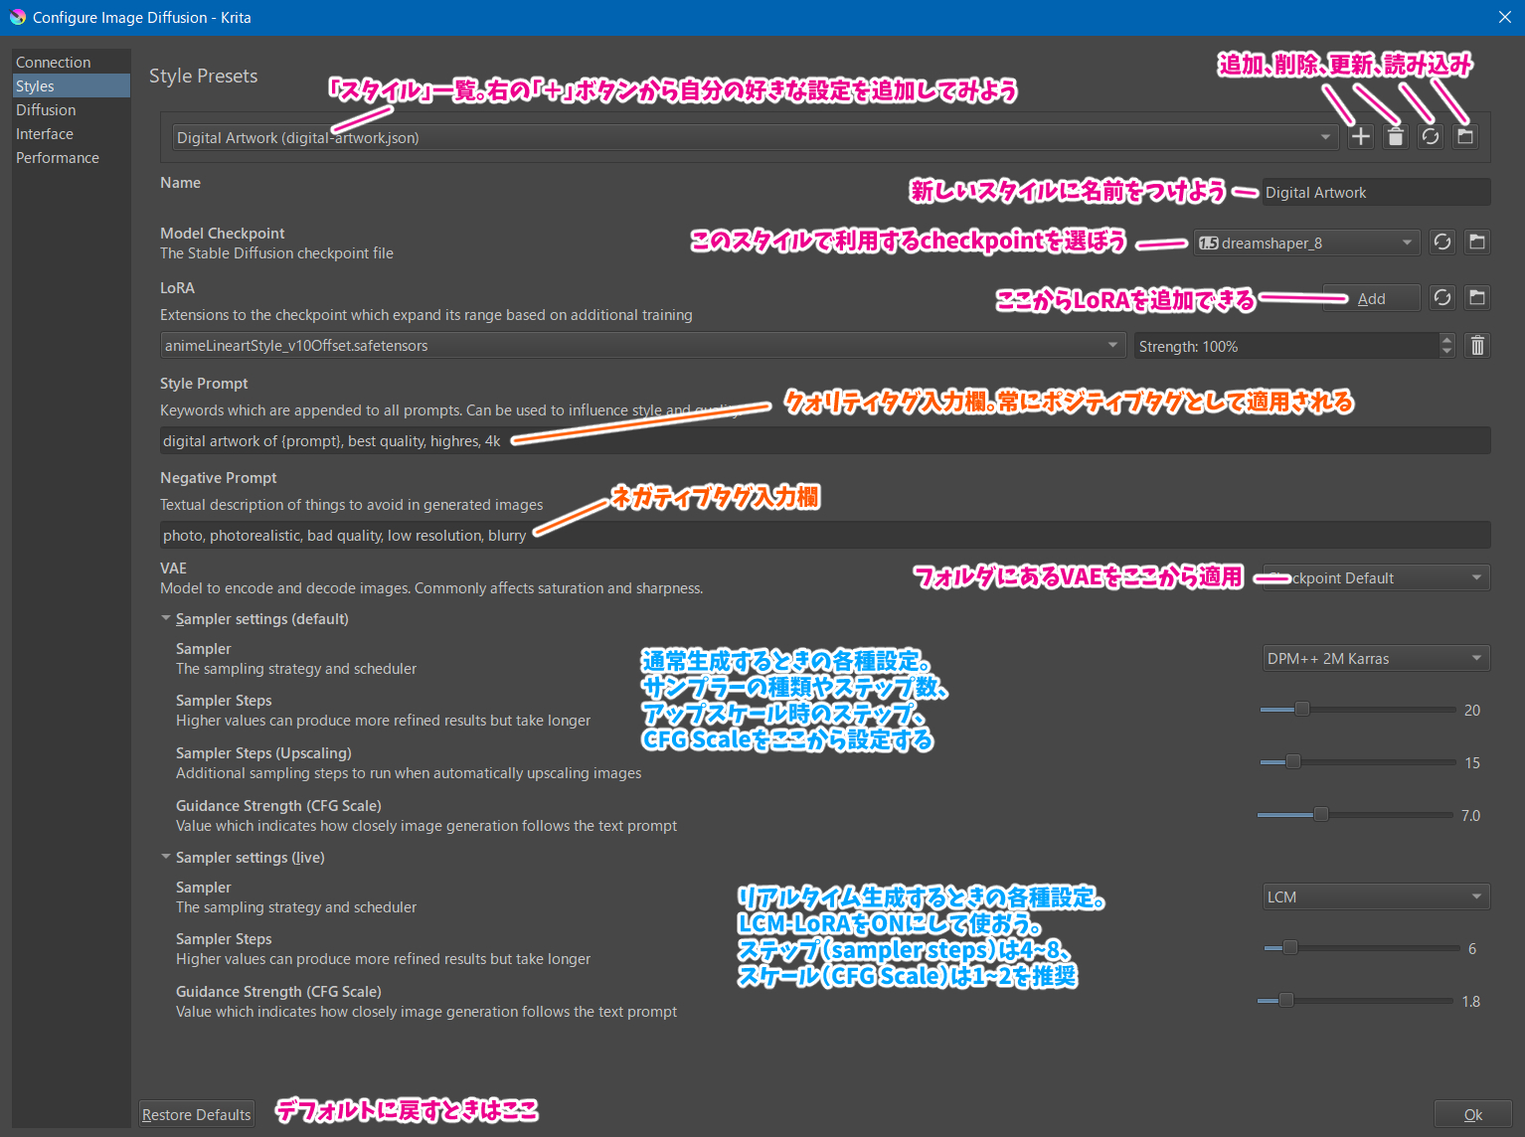Click the Negative Prompt text field
Image resolution: width=1525 pixels, height=1137 pixels.
825,535
